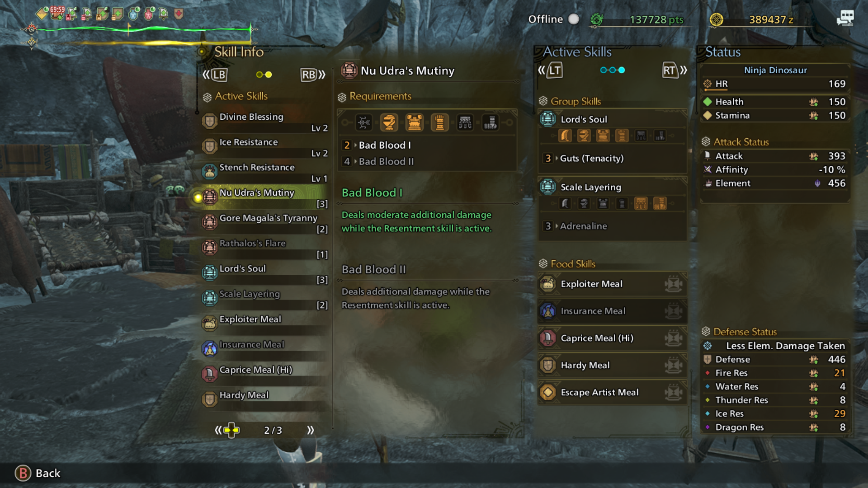Select the third Active Skills page dot
Screen dimensions: 868x488
click(622, 70)
